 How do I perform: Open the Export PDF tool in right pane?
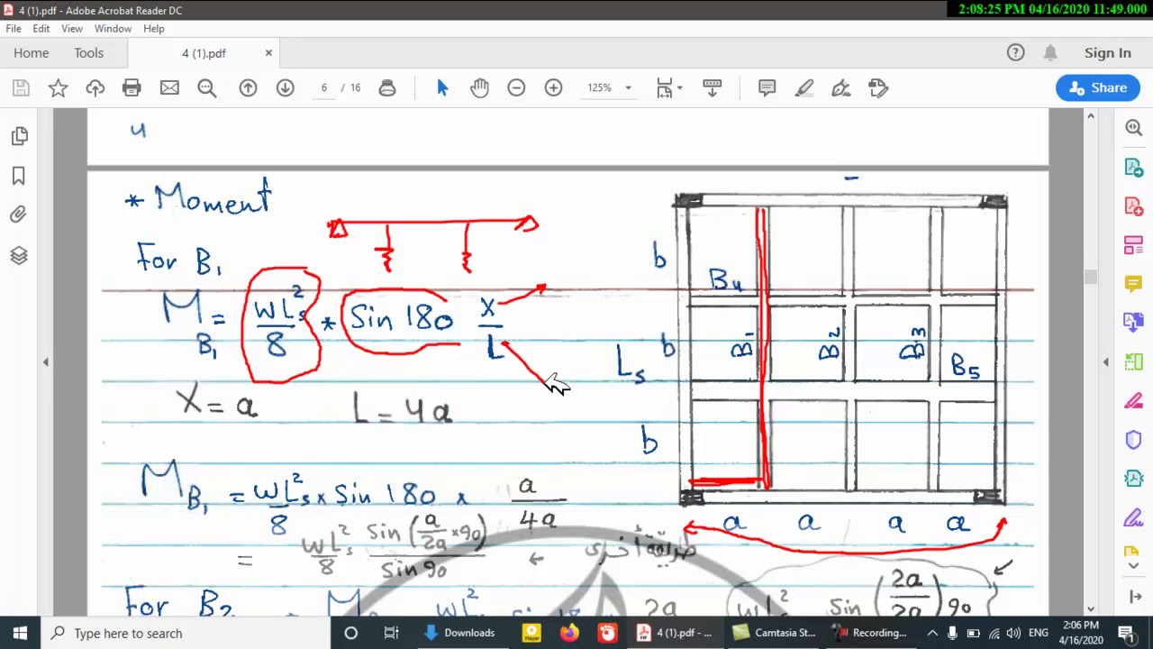coord(1133,168)
